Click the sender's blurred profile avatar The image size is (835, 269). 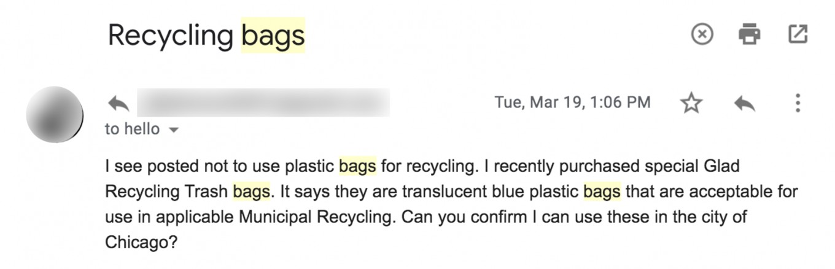pyautogui.click(x=55, y=115)
